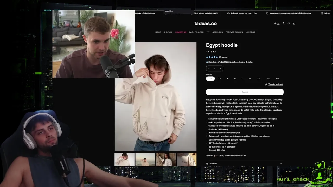Screen dimensions: 333x187
Task: Open the user account icon
Action: [x=283, y=23]
